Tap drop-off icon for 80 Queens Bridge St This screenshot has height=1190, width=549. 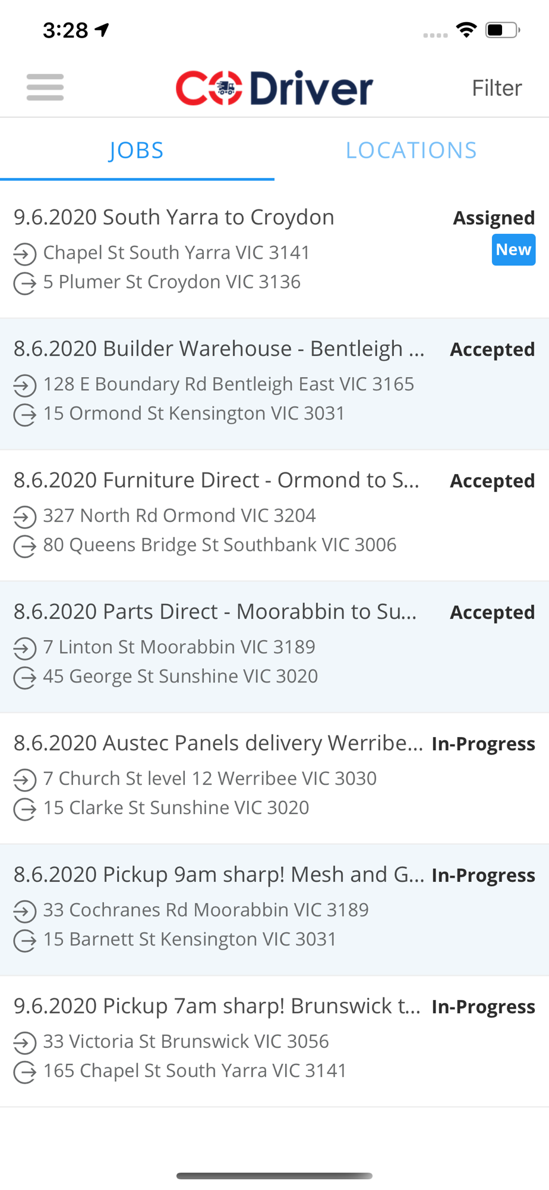pyautogui.click(x=25, y=546)
